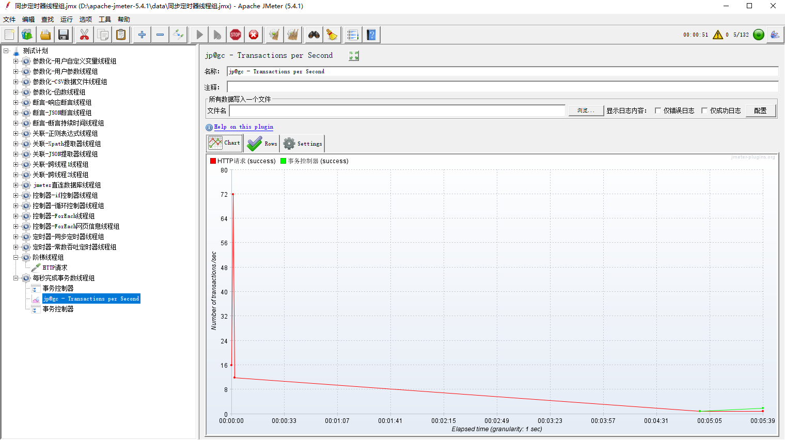Toggle enable/disable of selected element
This screenshot has height=440, width=785.
point(178,35)
